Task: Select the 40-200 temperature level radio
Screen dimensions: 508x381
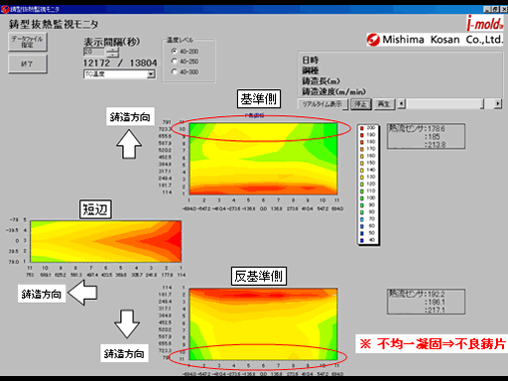Action: [175, 51]
